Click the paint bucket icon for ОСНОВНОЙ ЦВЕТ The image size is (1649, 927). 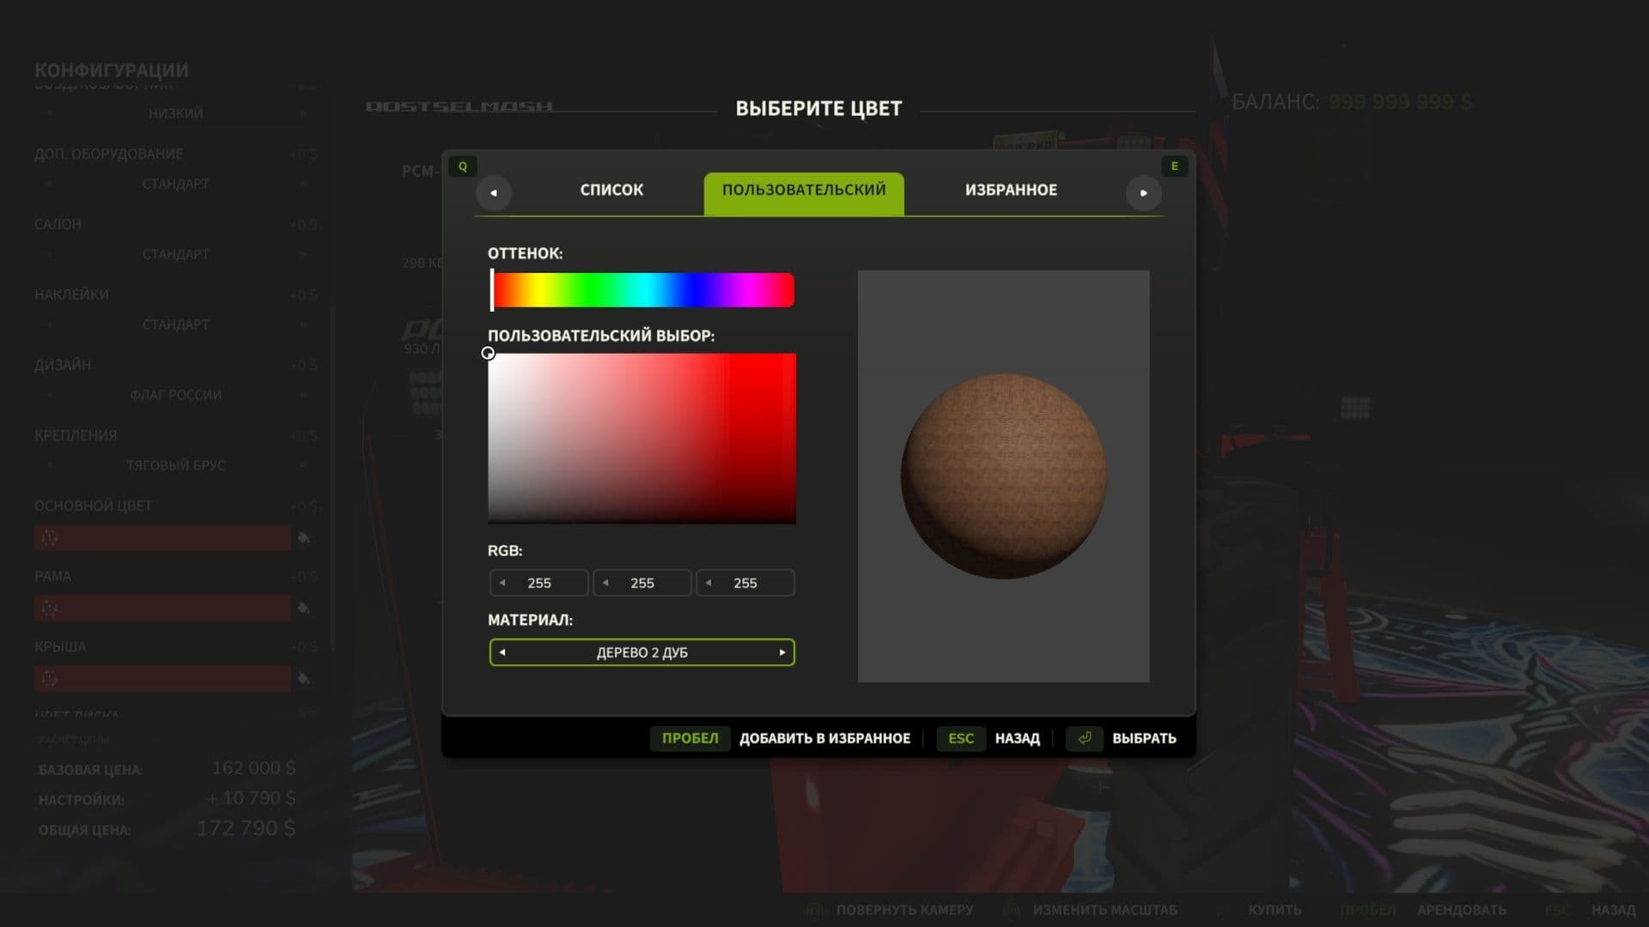click(x=302, y=537)
